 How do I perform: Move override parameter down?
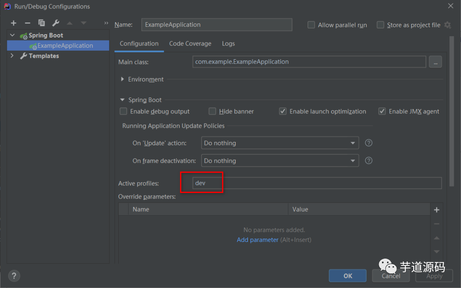tap(437, 252)
